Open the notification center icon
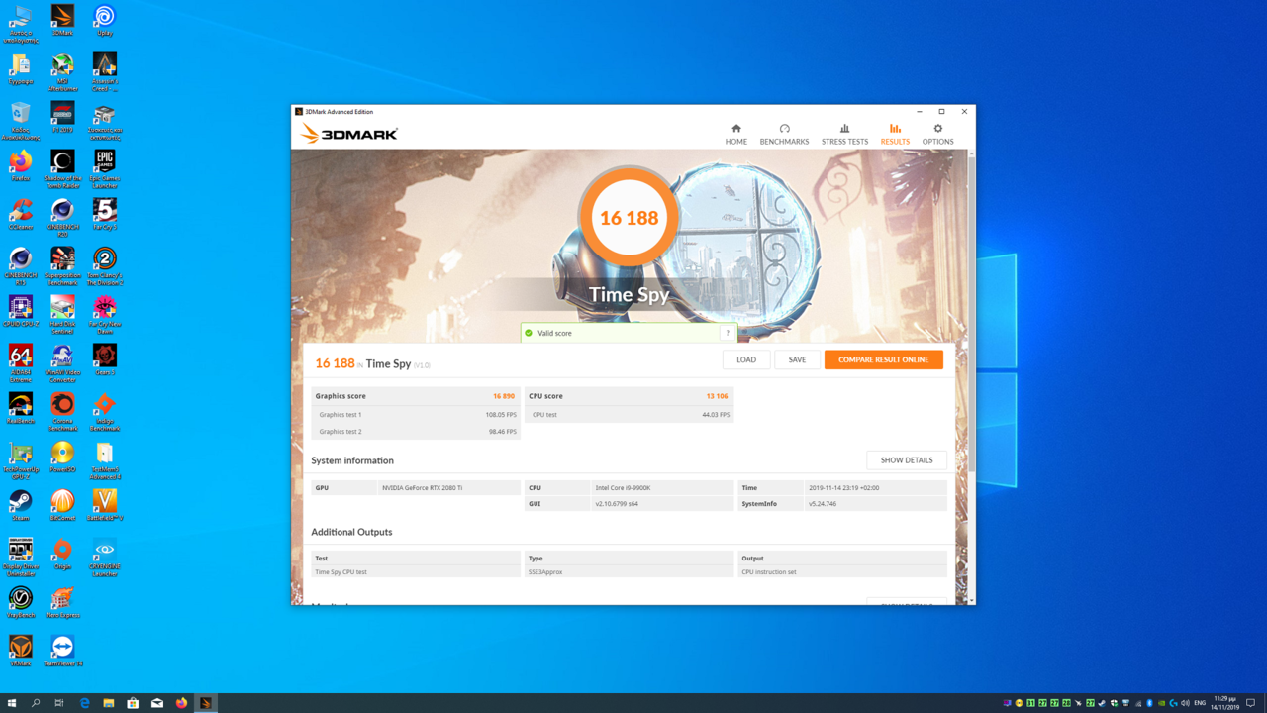This screenshot has height=713, width=1267. (x=1251, y=703)
